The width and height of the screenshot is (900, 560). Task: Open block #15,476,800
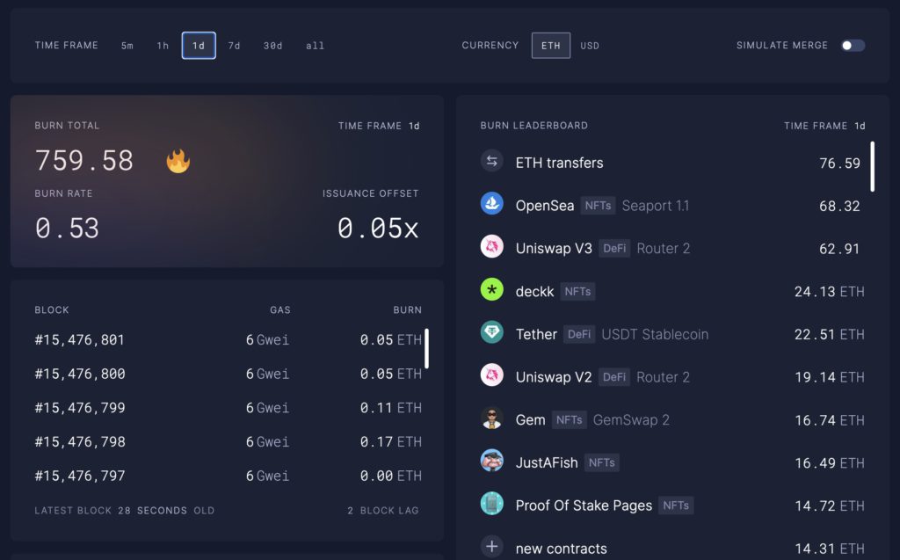[229, 374]
